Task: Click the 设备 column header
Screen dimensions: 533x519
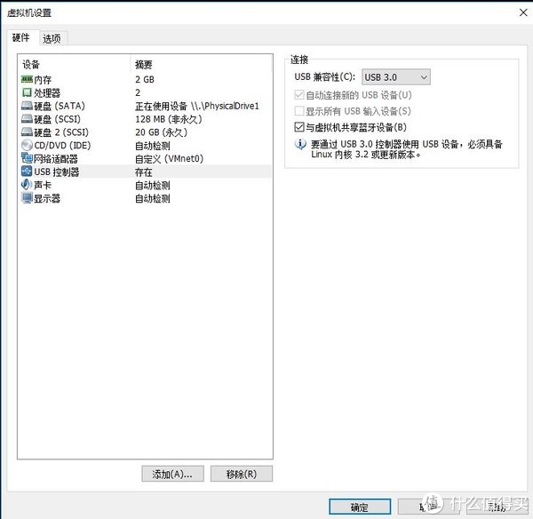Action: pos(31,64)
